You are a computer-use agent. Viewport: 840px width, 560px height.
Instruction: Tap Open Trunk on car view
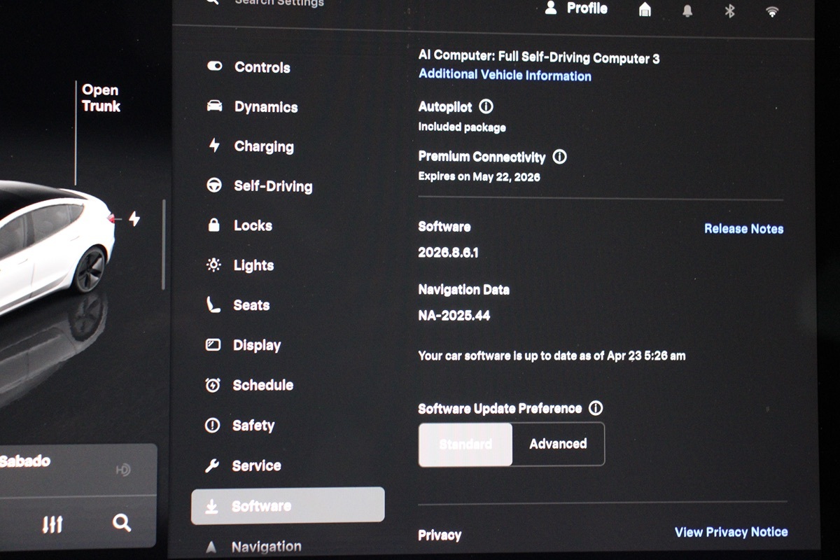(101, 98)
